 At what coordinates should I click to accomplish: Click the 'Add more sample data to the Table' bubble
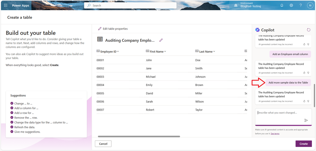tap(288, 82)
